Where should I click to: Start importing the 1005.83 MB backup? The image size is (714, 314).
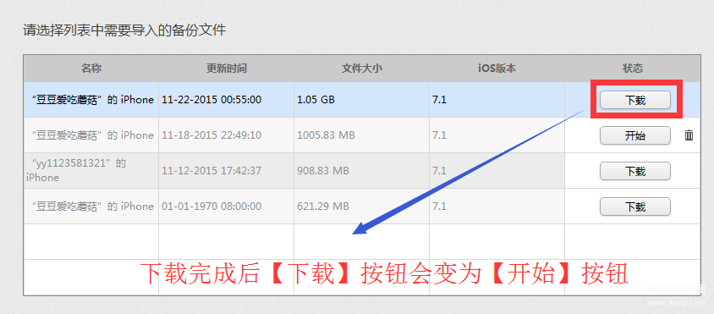(x=634, y=135)
